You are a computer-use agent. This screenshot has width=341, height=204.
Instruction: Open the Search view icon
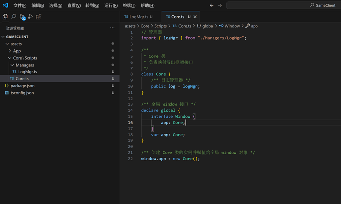click(x=14, y=17)
